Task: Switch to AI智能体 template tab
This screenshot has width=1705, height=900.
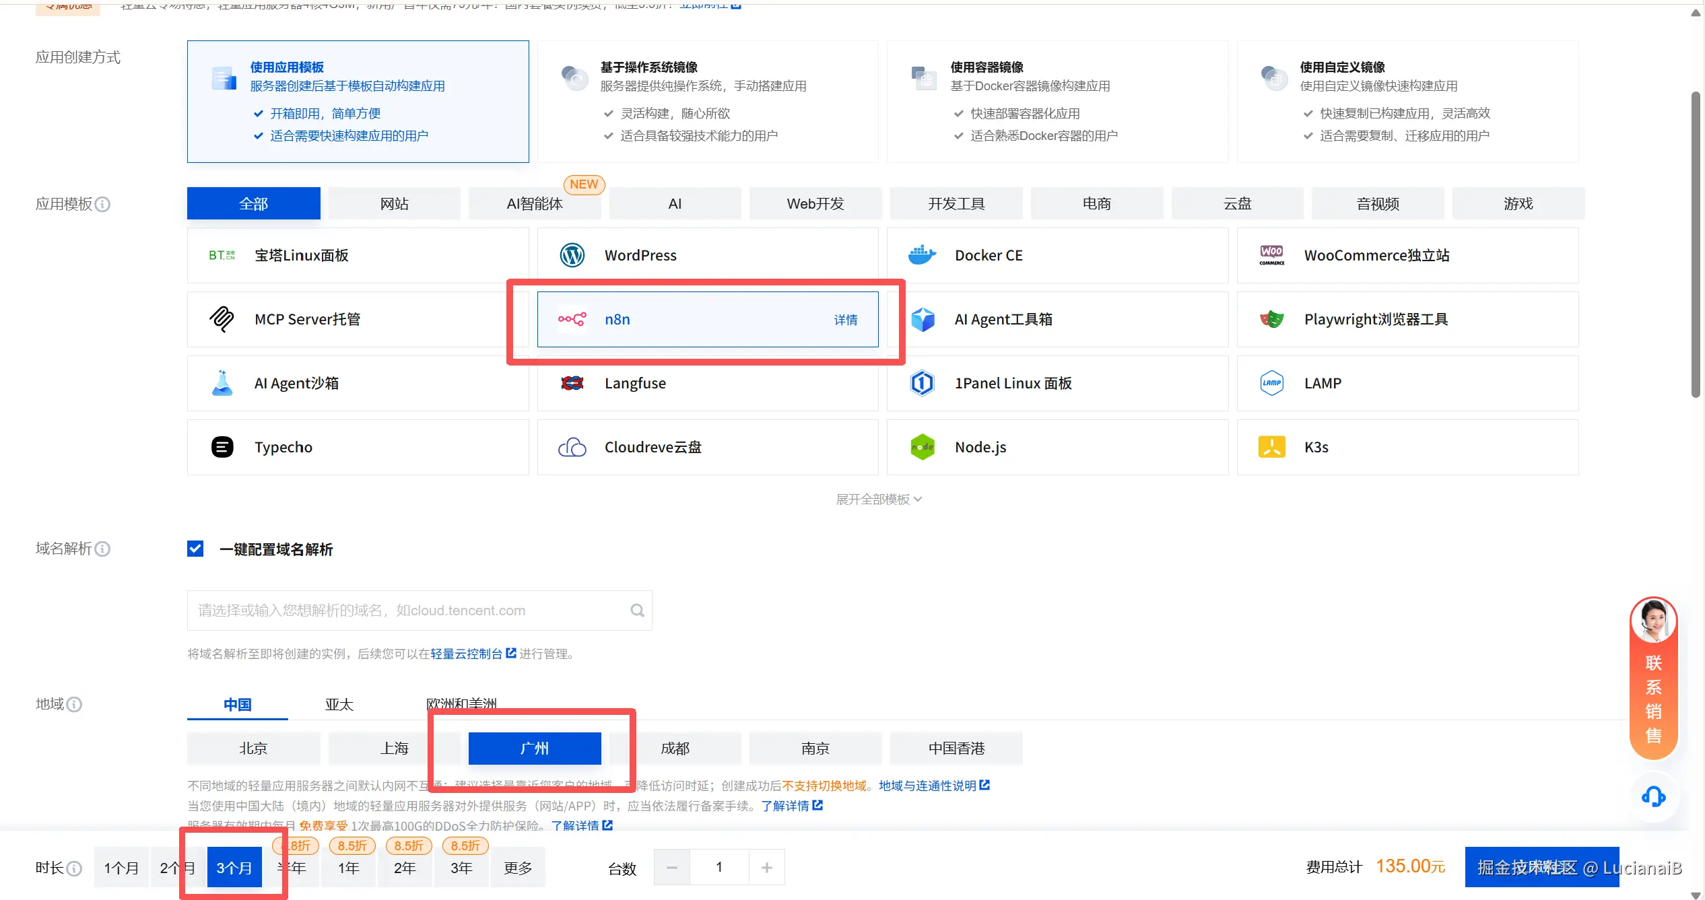Action: point(535,203)
